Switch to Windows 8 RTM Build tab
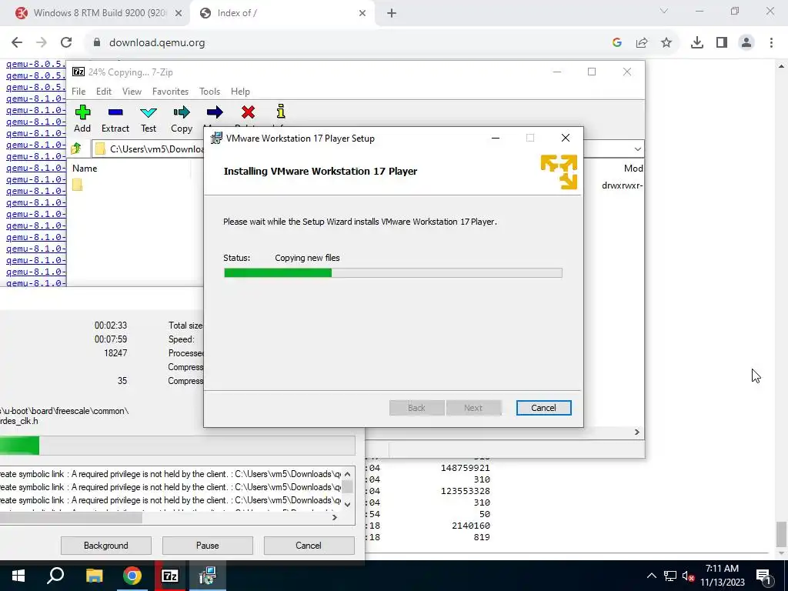 [x=99, y=13]
